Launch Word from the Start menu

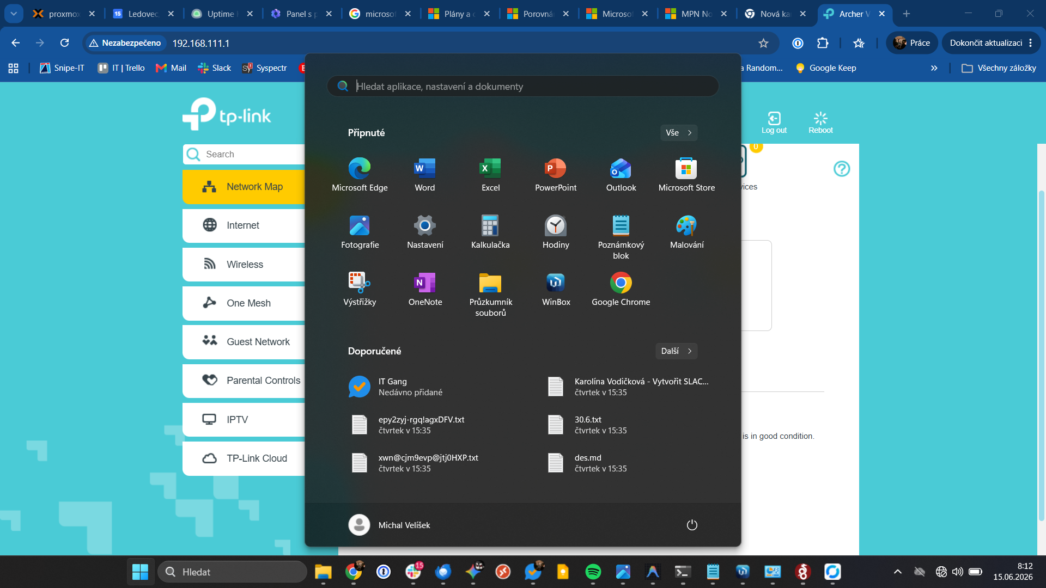(x=425, y=175)
